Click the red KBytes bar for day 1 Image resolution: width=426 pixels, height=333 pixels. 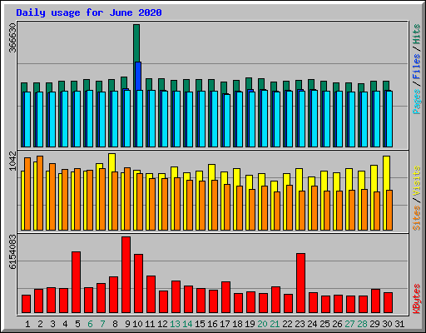pos(26,304)
